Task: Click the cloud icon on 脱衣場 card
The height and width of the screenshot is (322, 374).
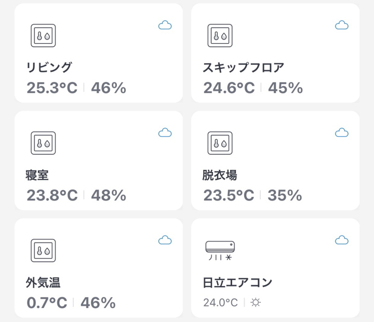Action: (x=342, y=132)
